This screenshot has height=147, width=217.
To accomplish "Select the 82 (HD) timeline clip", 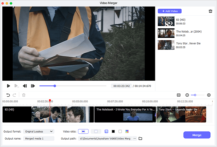I will (48, 114).
